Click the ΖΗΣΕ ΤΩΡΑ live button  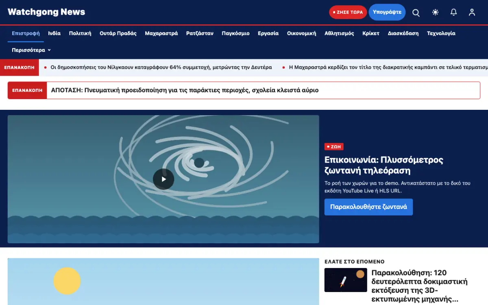point(348,12)
